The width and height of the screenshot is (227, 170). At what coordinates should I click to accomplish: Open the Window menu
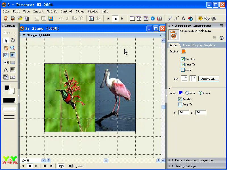pos(93,12)
